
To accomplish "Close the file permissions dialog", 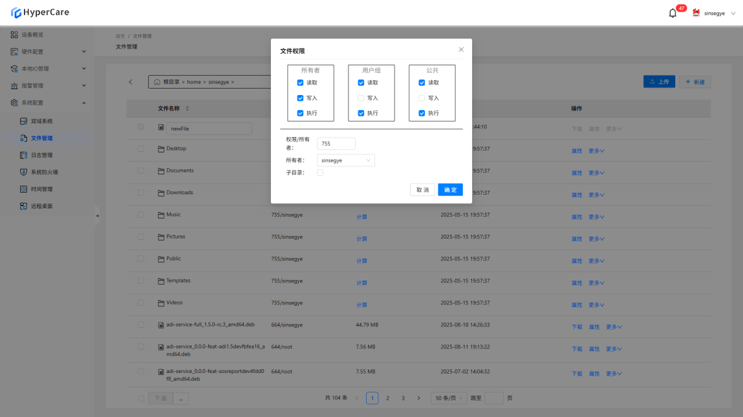I will pyautogui.click(x=461, y=50).
